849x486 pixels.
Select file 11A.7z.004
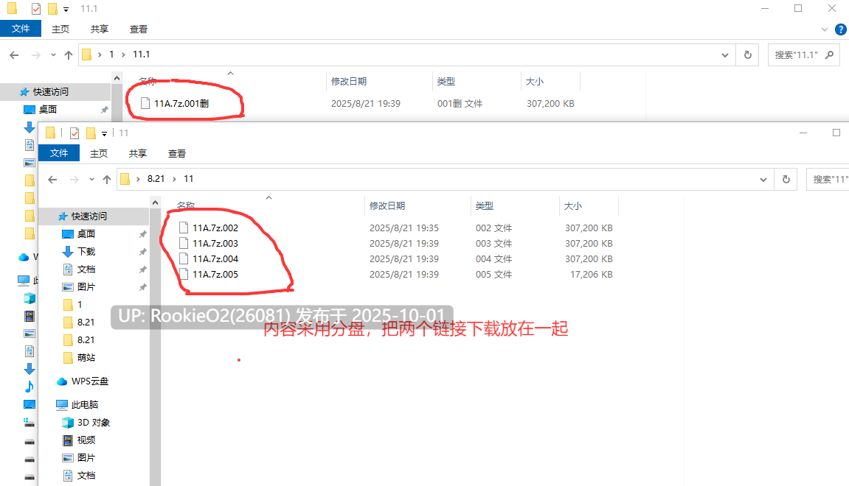215,259
